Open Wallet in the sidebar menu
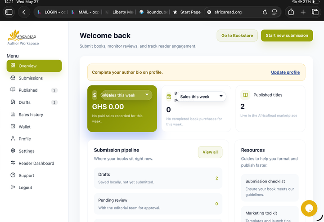Image resolution: width=324 pixels, height=222 pixels. (x=34, y=127)
